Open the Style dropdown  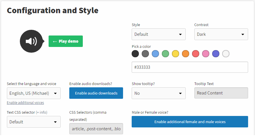point(159,34)
